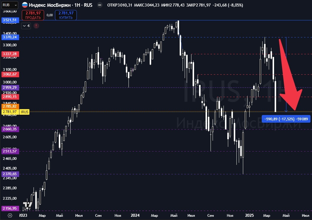
Task: Click the red ПРОДАТЬ sell button
Action: 33,15
